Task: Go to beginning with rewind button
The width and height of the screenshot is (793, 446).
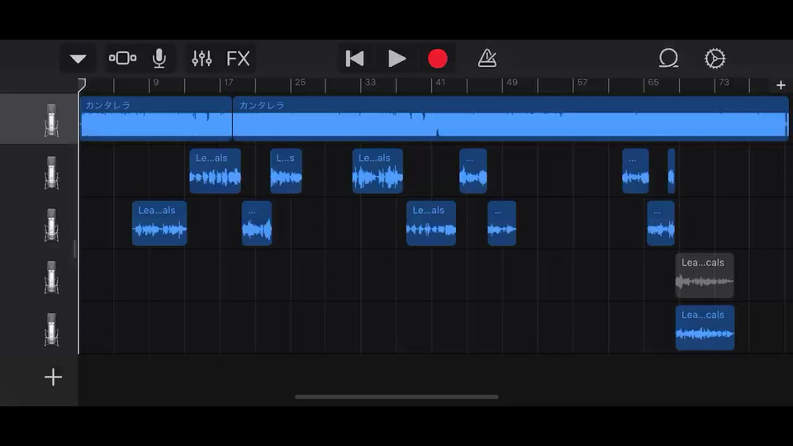Action: 354,59
